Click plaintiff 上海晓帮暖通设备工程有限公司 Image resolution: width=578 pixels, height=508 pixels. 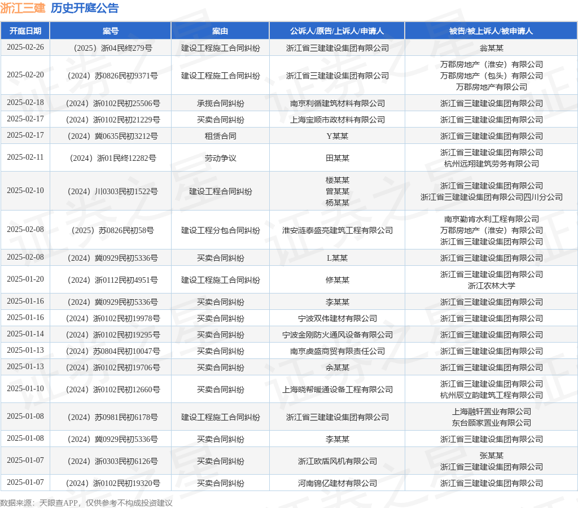pyautogui.click(x=338, y=389)
